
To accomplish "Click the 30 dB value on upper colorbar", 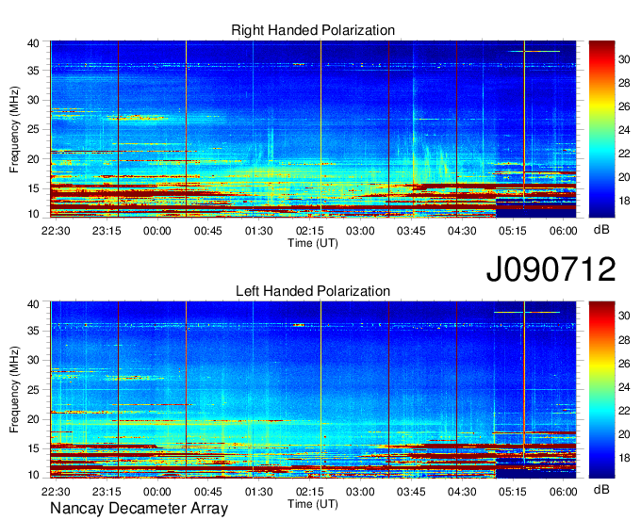I will tap(624, 59).
